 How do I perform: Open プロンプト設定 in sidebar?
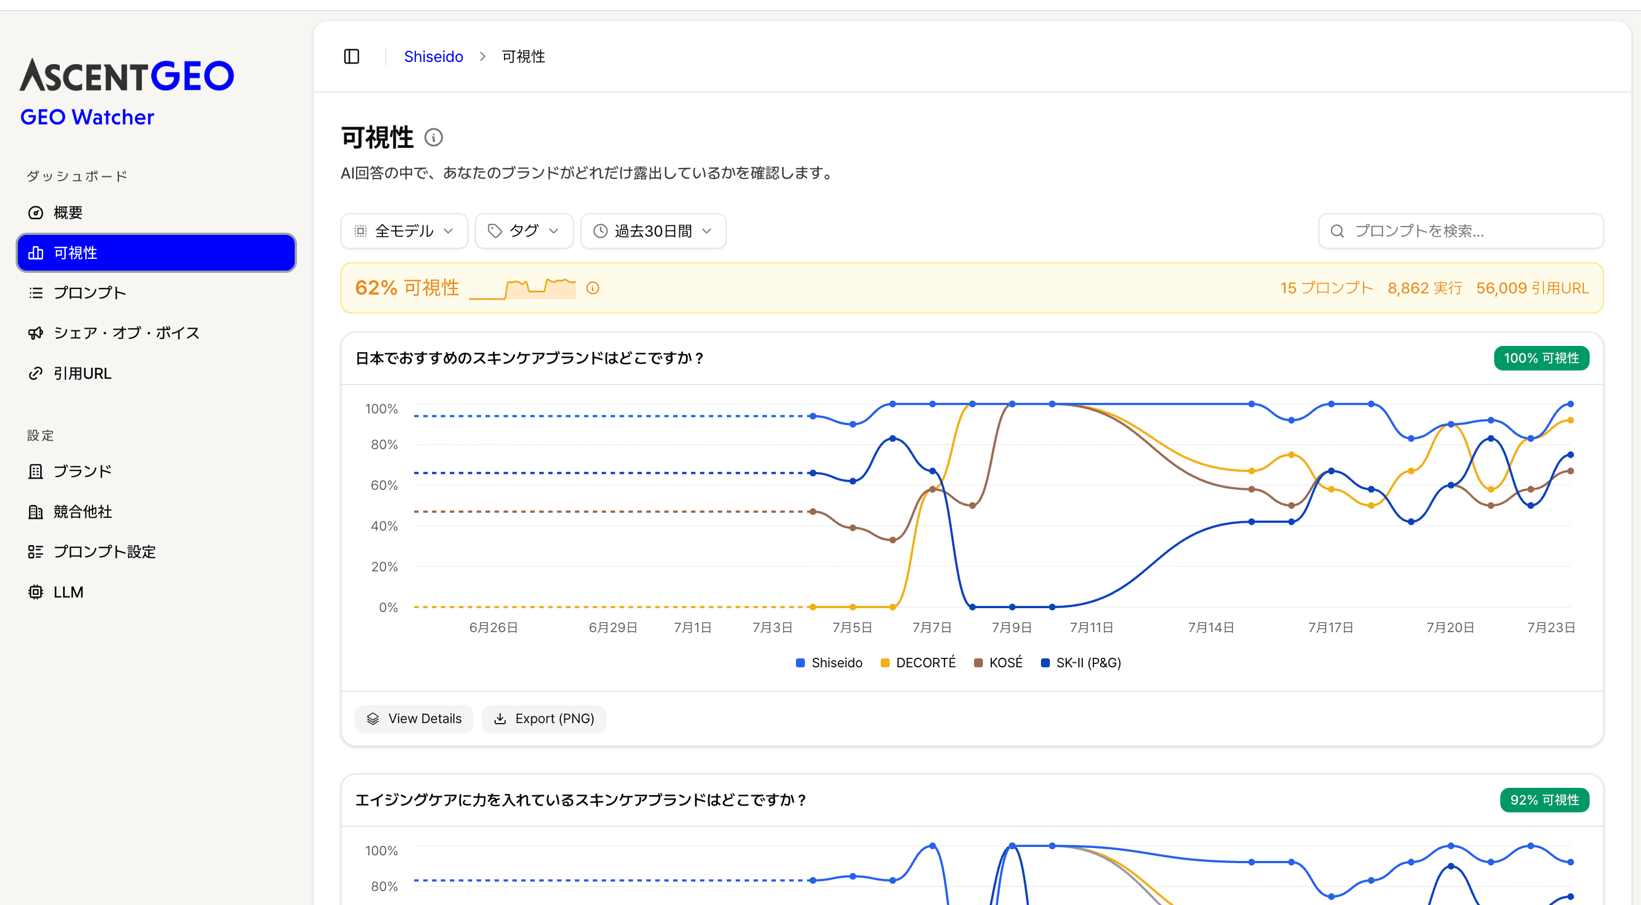[x=156, y=552]
